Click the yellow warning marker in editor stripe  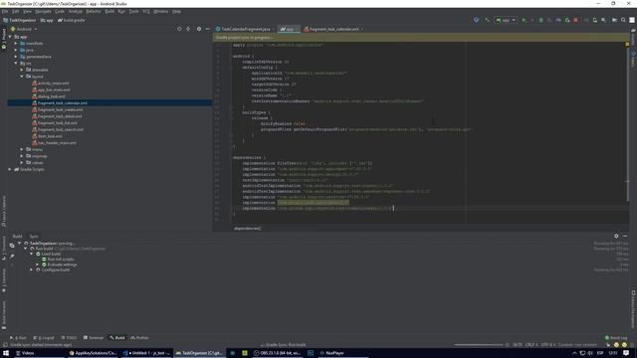tap(627, 44)
